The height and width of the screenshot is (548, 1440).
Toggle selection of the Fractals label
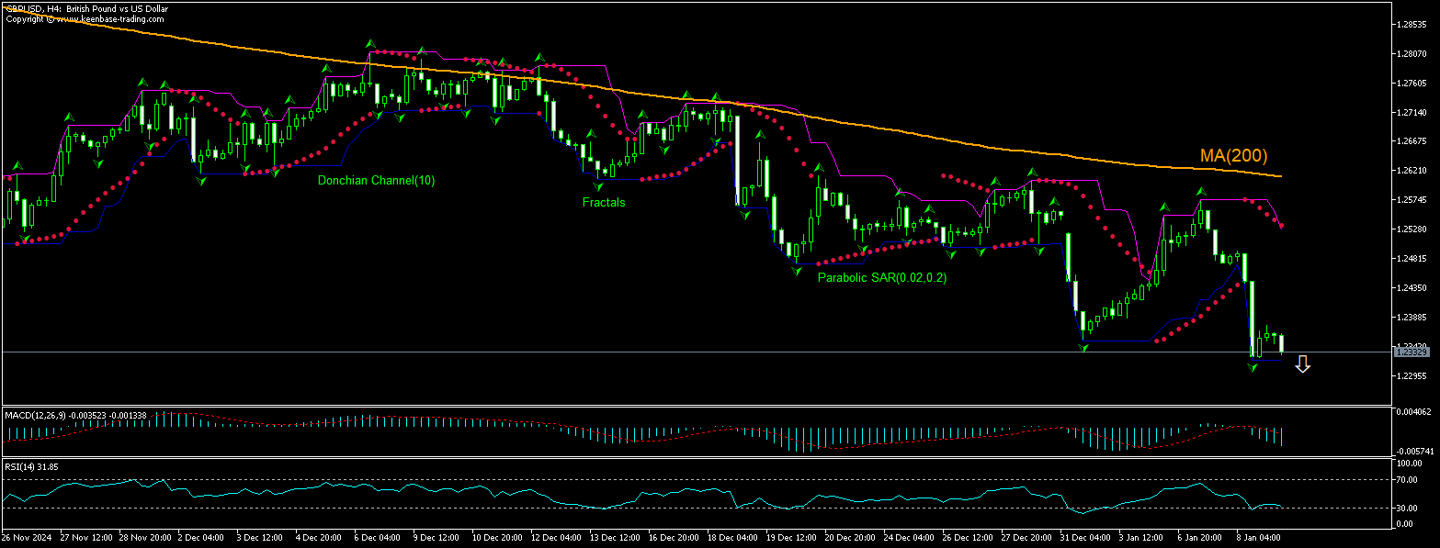pos(603,202)
